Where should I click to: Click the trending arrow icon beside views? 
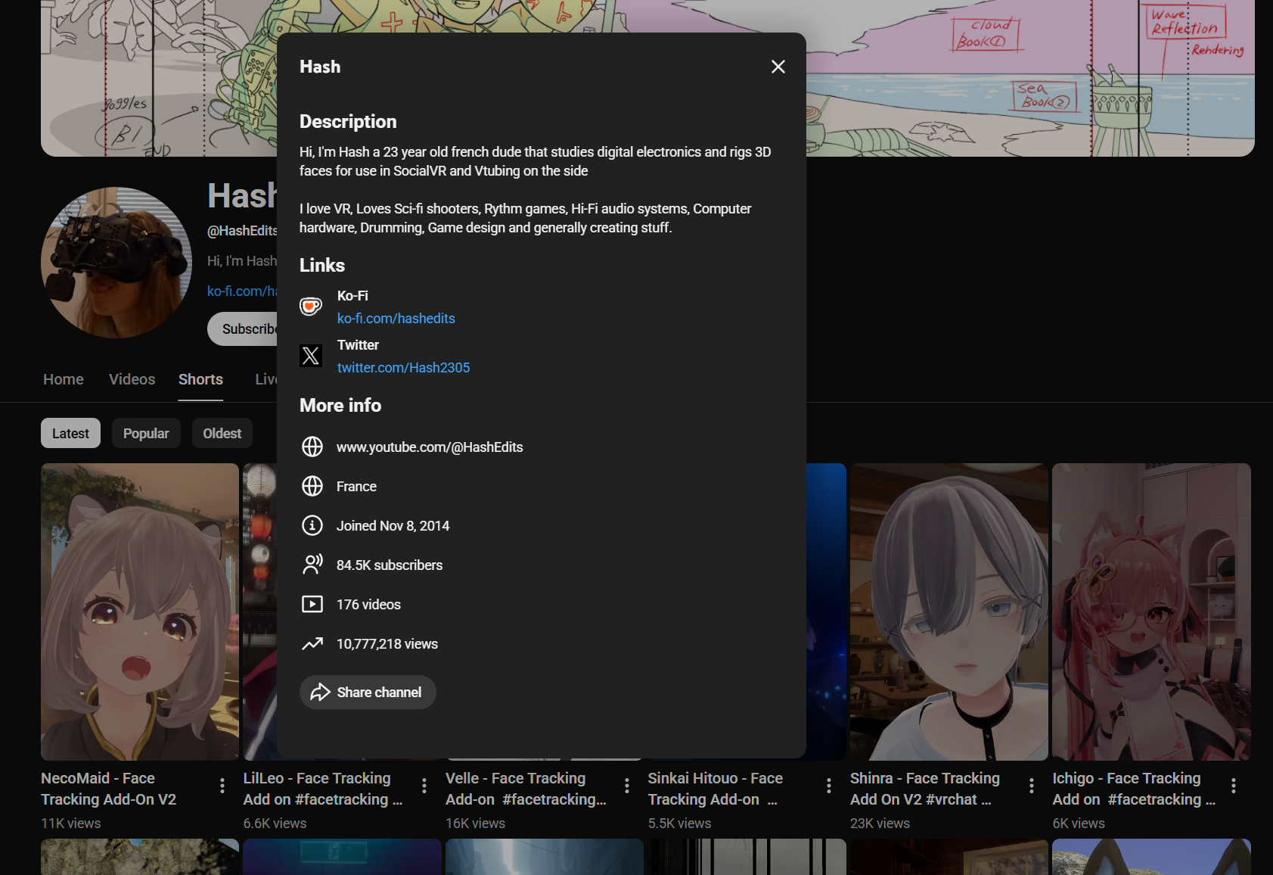pos(312,643)
